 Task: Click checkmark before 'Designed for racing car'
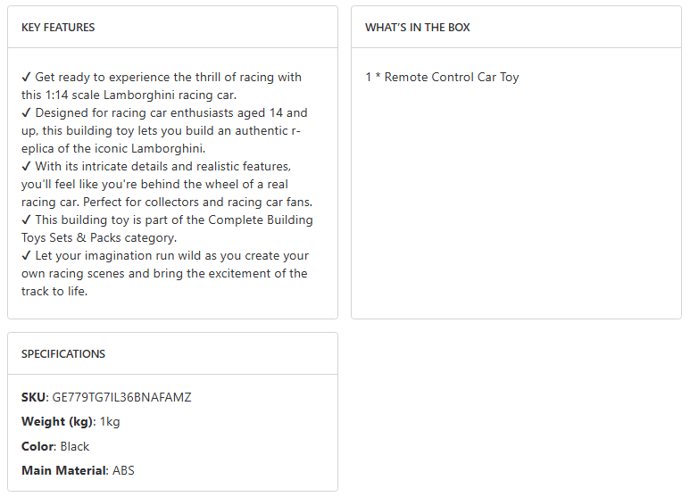click(x=27, y=113)
